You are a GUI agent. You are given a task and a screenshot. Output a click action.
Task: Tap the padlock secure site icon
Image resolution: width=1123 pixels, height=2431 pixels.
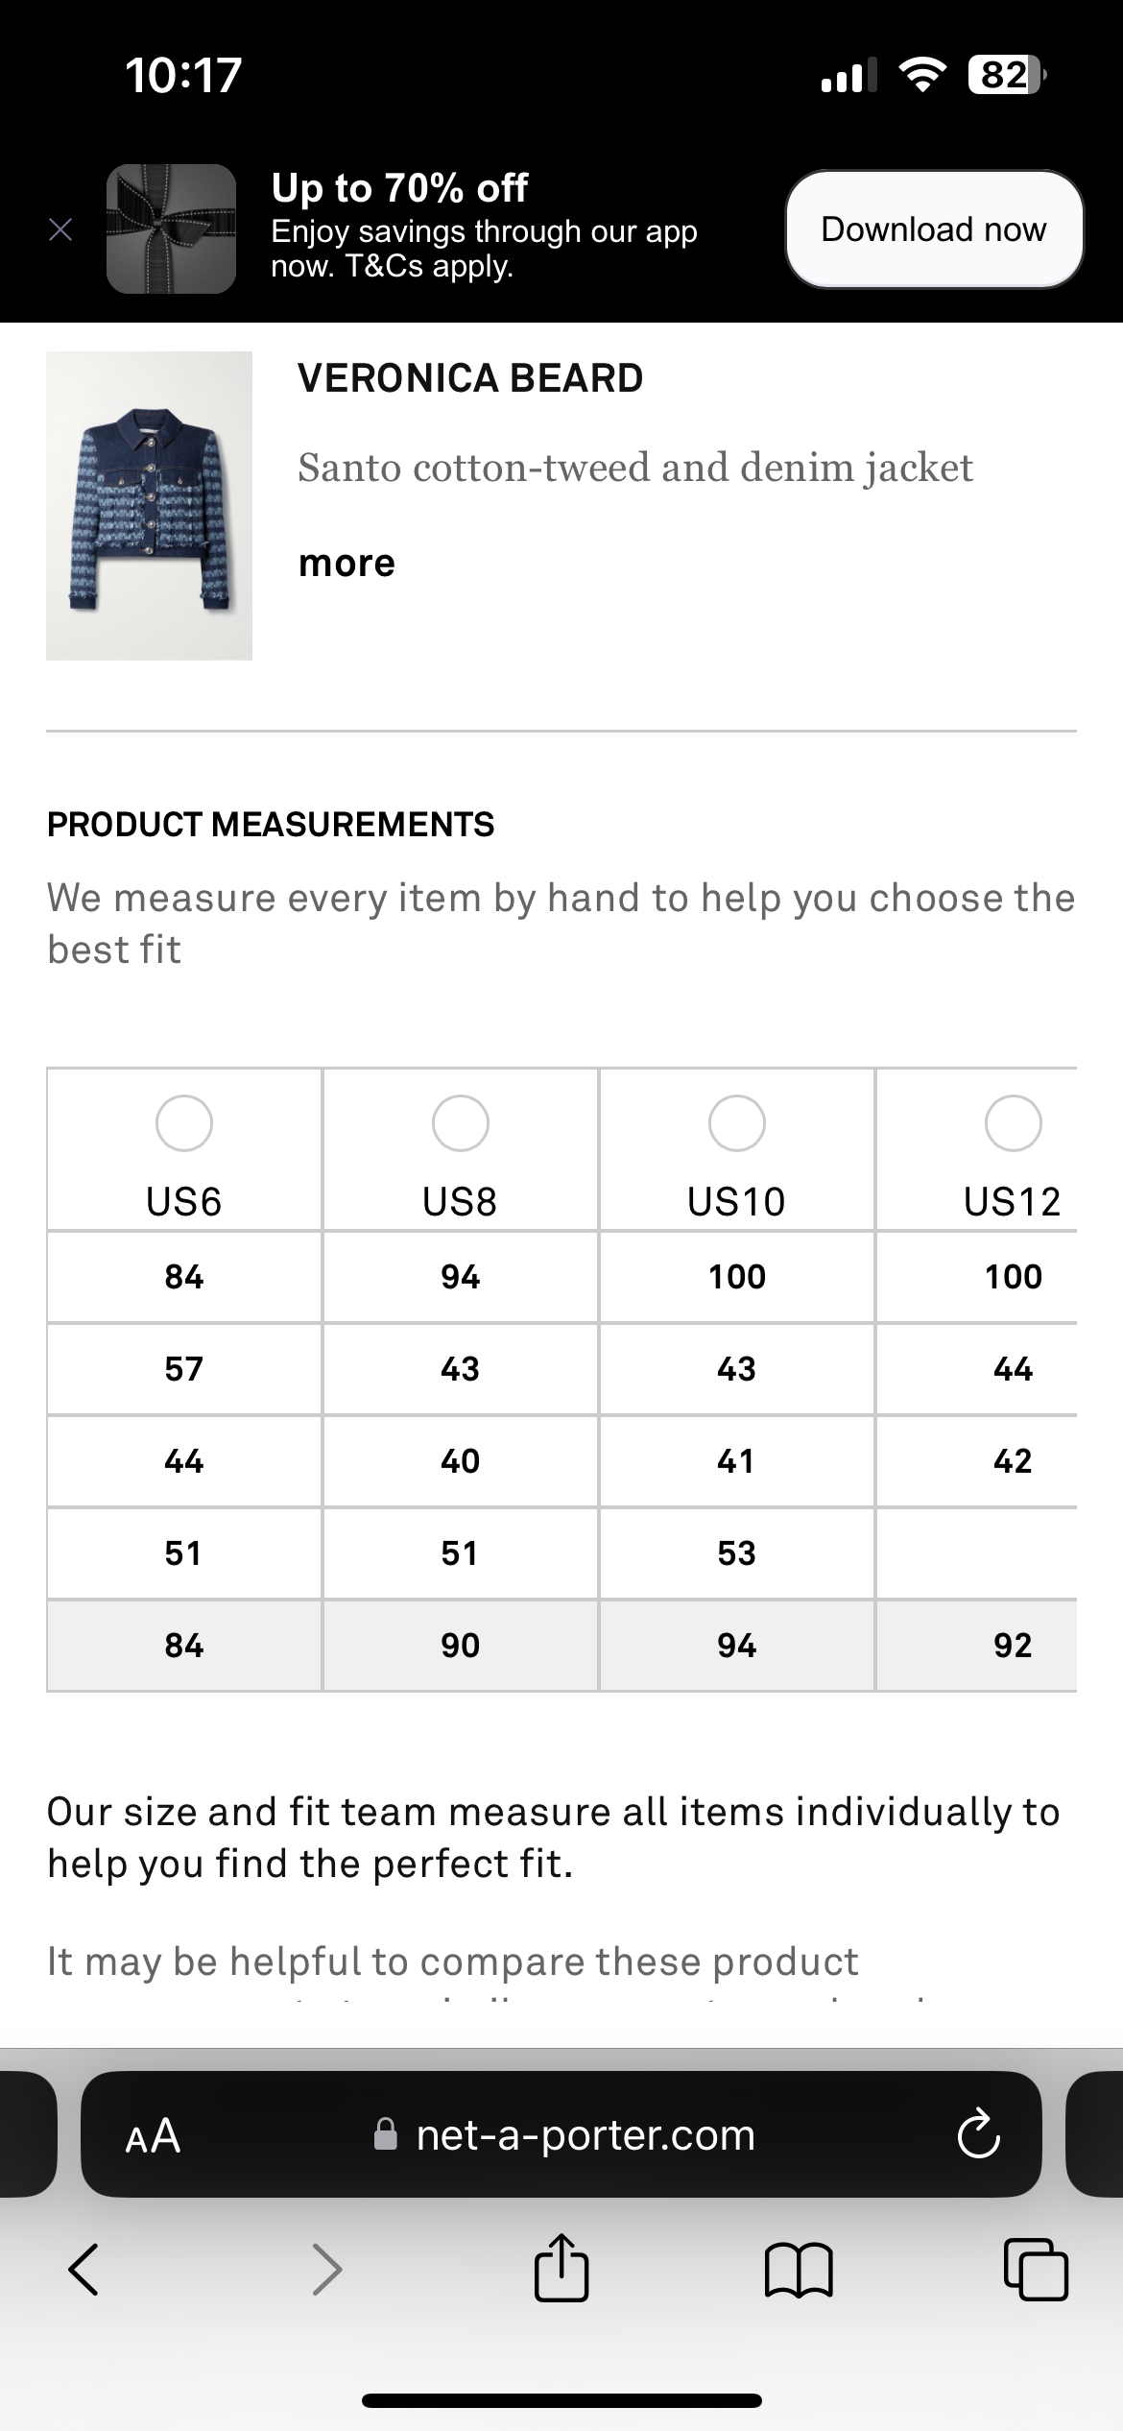[x=385, y=2135]
